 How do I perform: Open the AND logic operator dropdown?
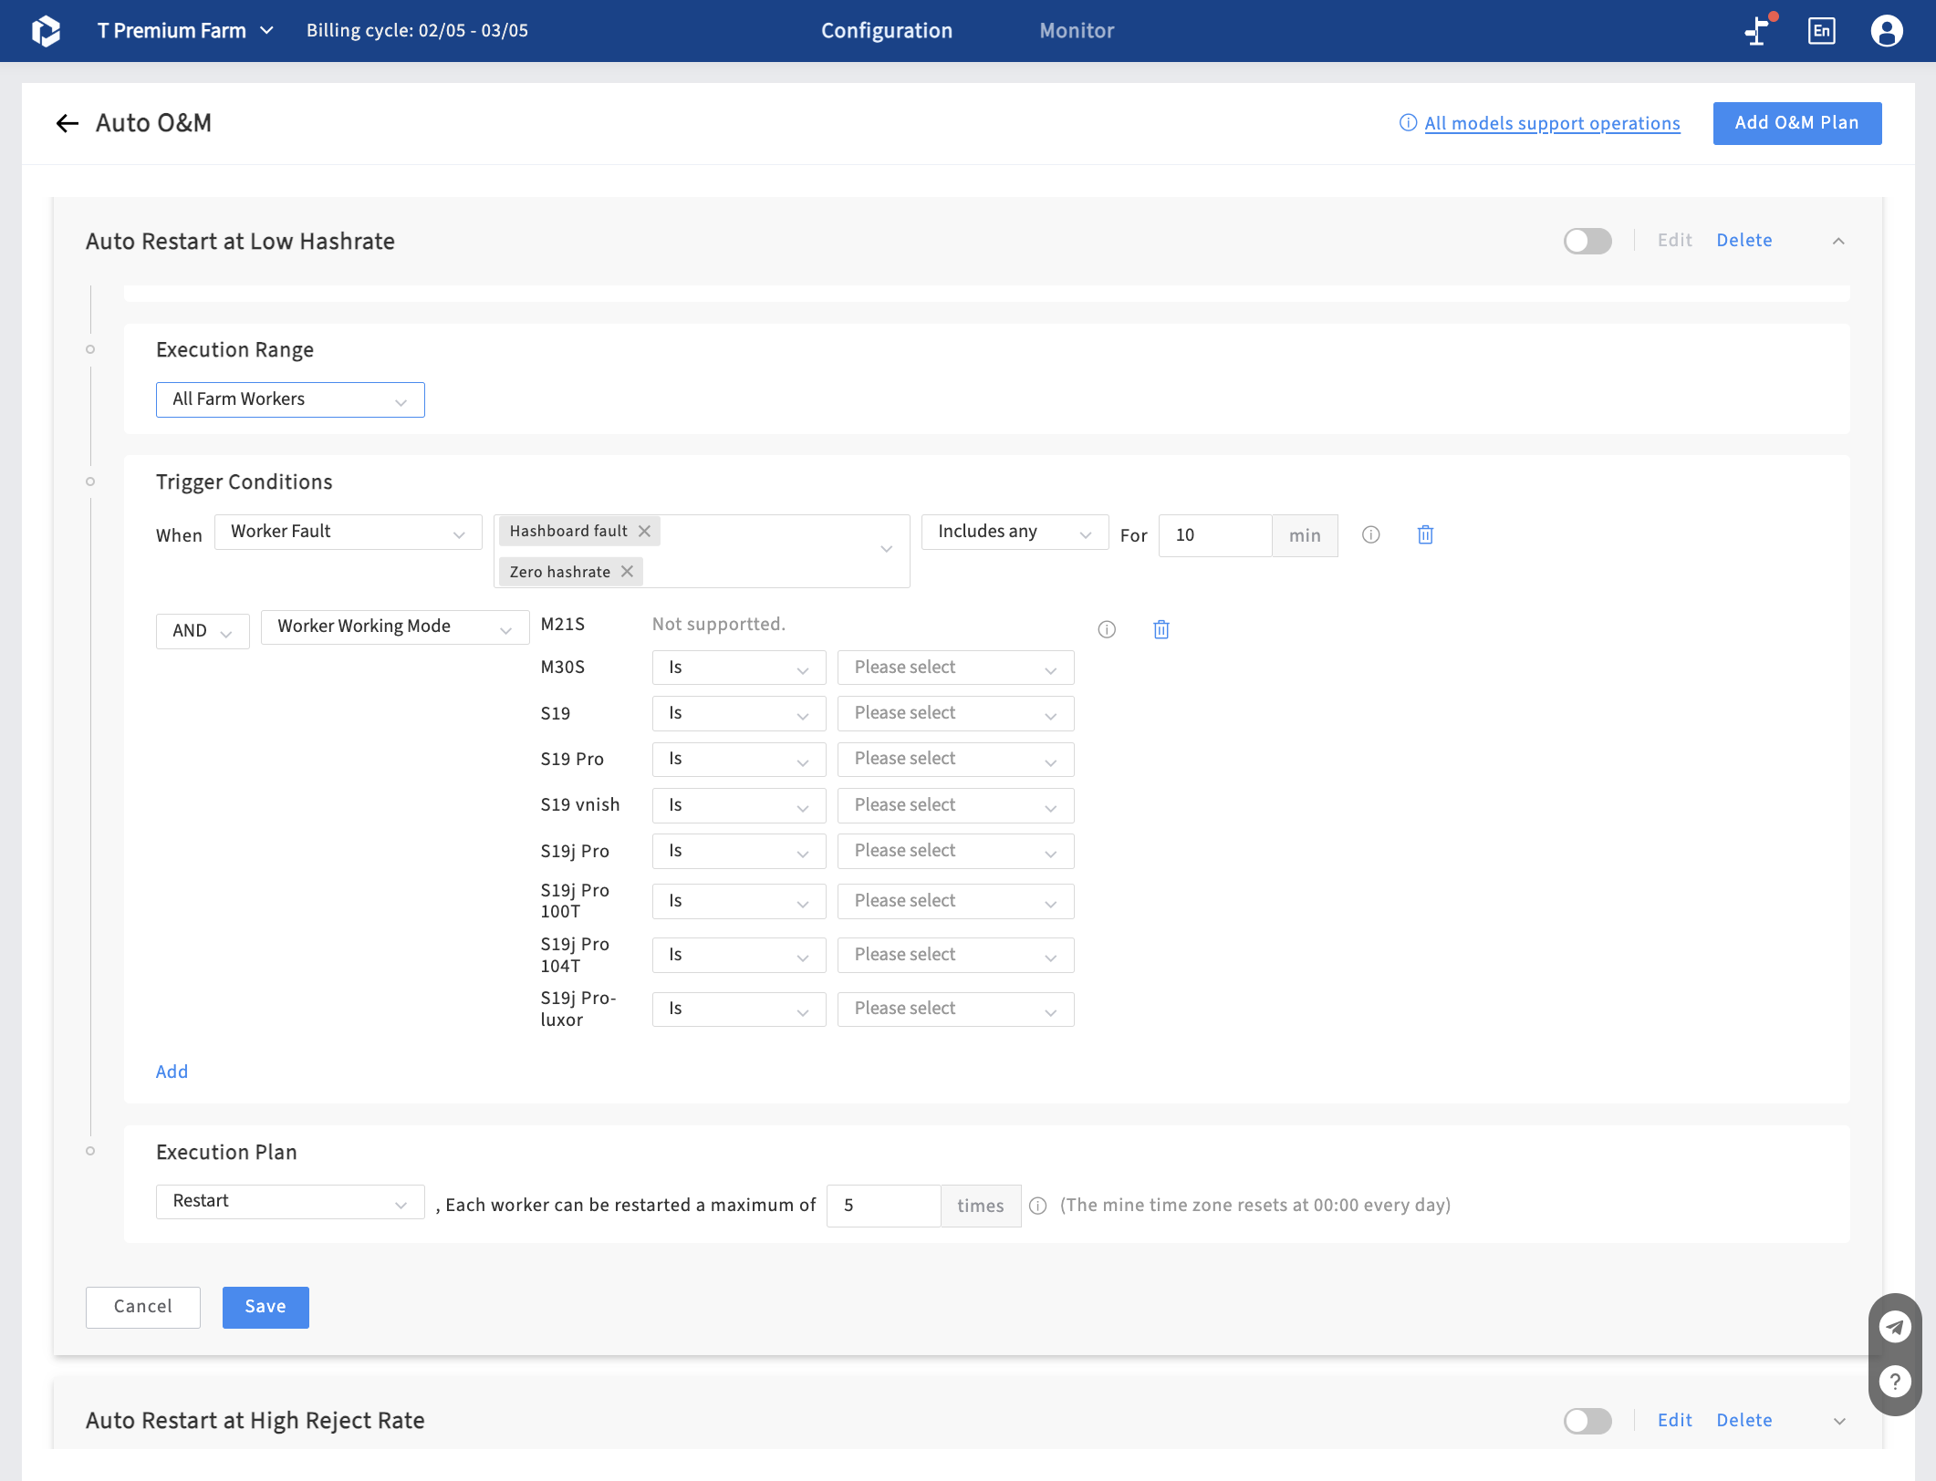click(203, 630)
